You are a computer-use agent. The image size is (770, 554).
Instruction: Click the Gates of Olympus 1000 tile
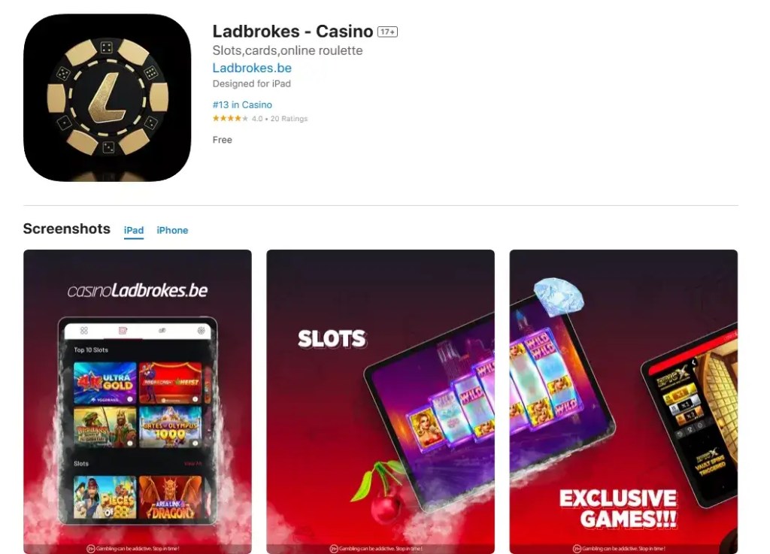171,427
